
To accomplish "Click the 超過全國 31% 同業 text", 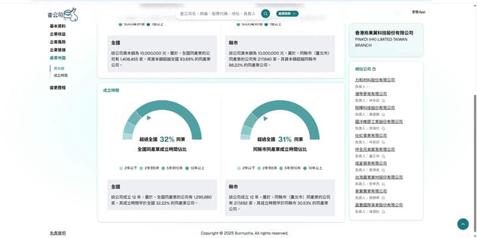I will [x=280, y=139].
